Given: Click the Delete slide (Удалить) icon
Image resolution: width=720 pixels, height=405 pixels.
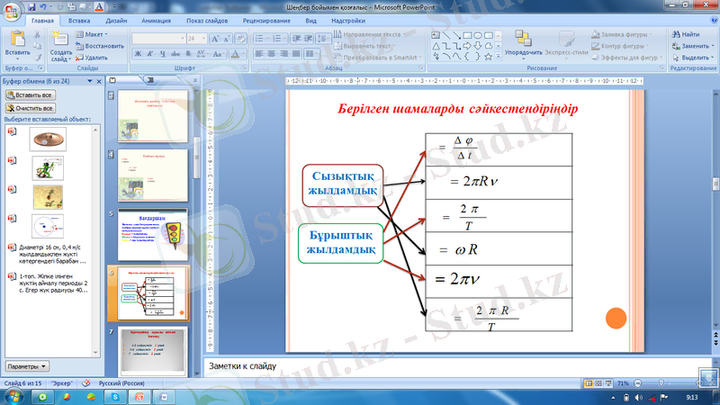Looking at the screenshot, I should click(x=91, y=57).
